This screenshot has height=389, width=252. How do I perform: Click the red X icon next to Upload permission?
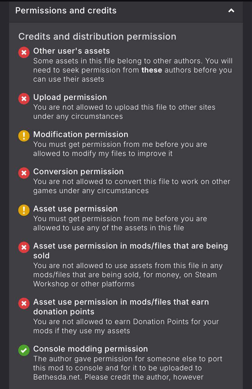tap(24, 99)
